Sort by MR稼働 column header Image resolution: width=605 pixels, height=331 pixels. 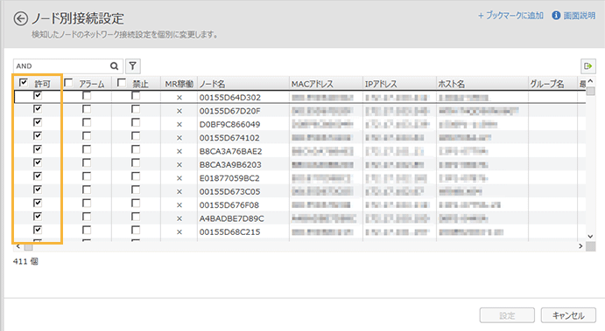[179, 84]
